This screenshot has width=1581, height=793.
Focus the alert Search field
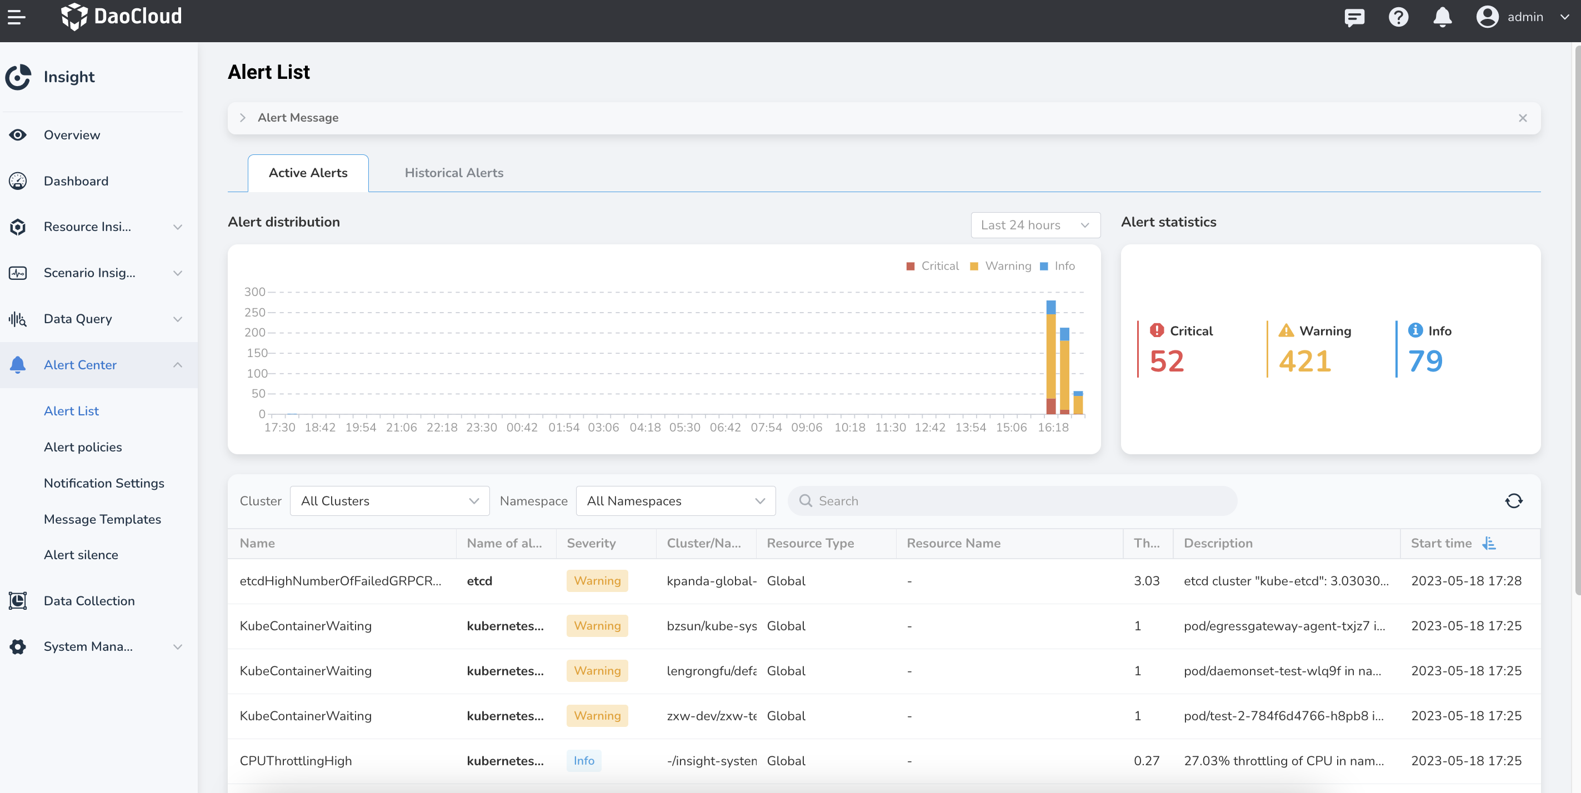tap(1013, 501)
